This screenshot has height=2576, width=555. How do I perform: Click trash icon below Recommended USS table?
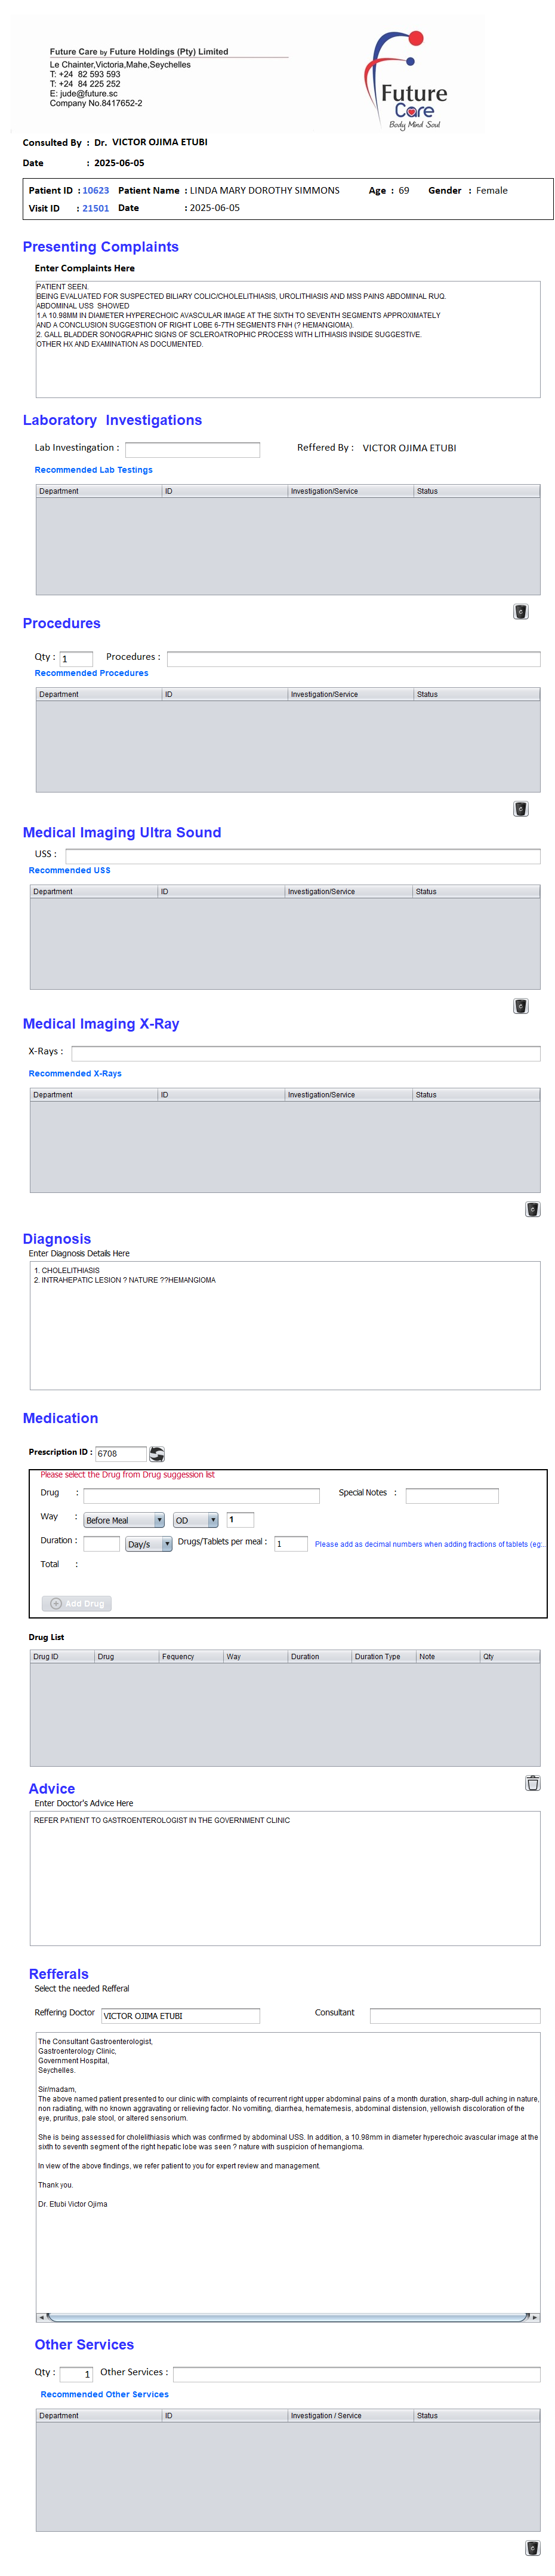(520, 1005)
